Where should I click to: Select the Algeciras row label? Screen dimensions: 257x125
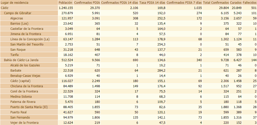(x=18, y=18)
